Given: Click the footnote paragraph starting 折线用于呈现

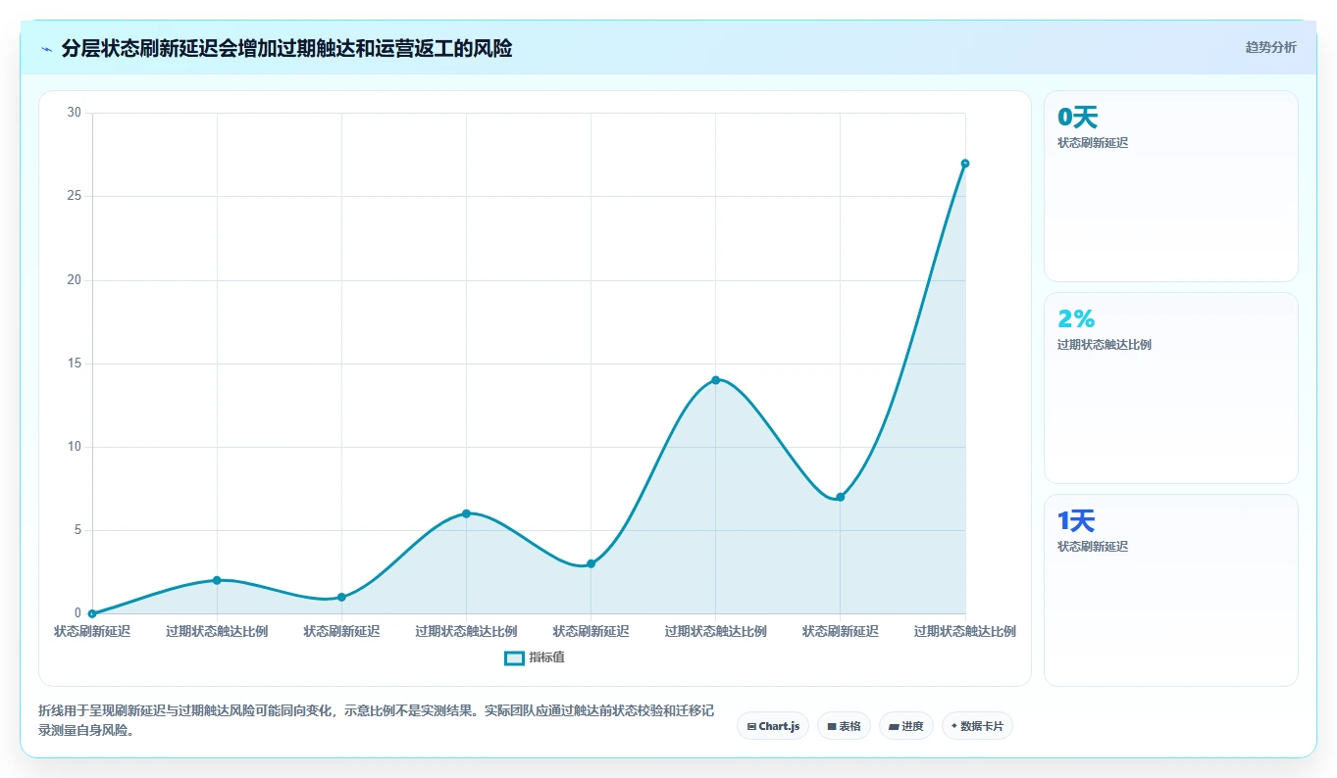Looking at the screenshot, I should coord(376,720).
